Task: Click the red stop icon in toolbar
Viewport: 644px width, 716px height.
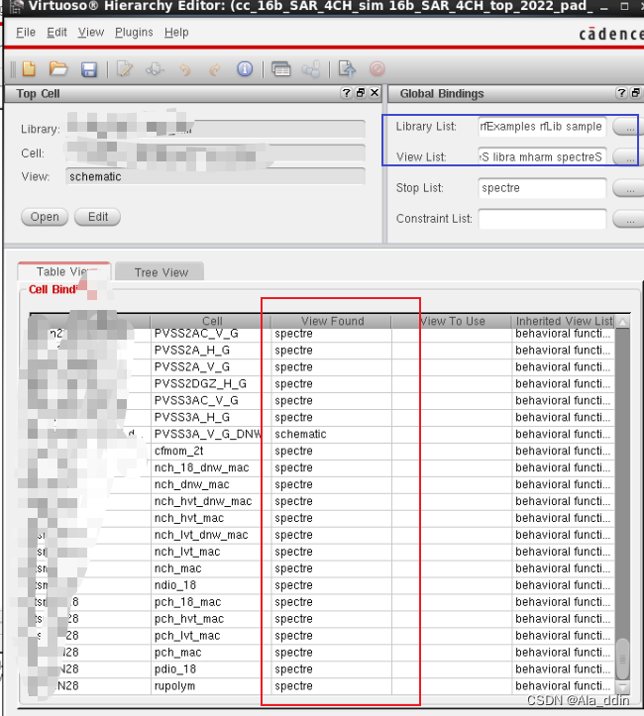Action: (x=377, y=69)
